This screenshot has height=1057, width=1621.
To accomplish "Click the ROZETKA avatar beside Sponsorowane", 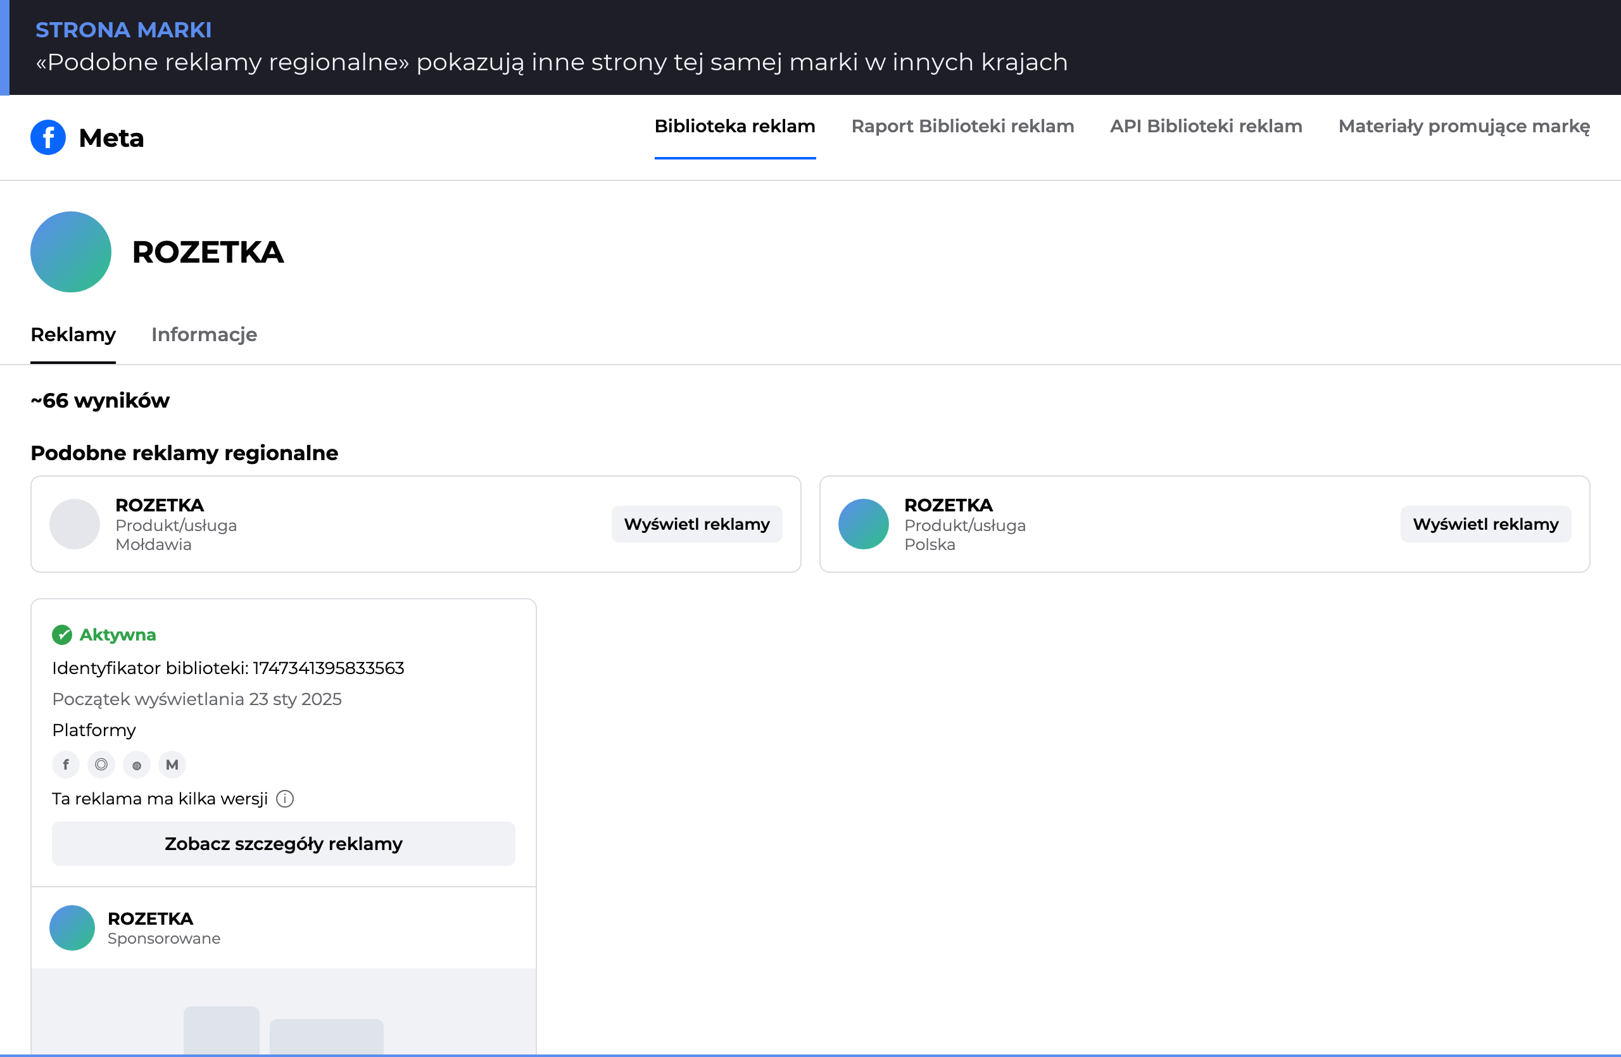I will (72, 928).
